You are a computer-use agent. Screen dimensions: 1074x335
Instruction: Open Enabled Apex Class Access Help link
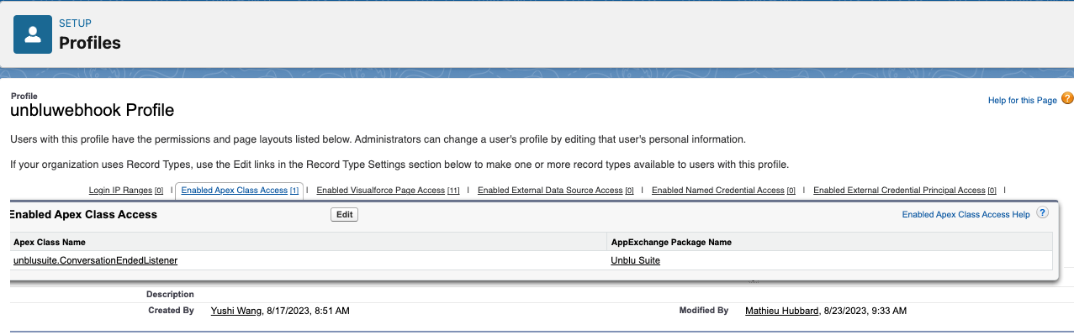(966, 215)
